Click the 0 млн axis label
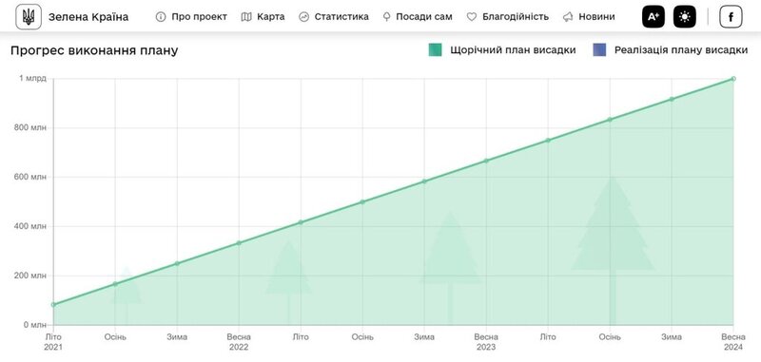The height and width of the screenshot is (362, 761). (35, 325)
